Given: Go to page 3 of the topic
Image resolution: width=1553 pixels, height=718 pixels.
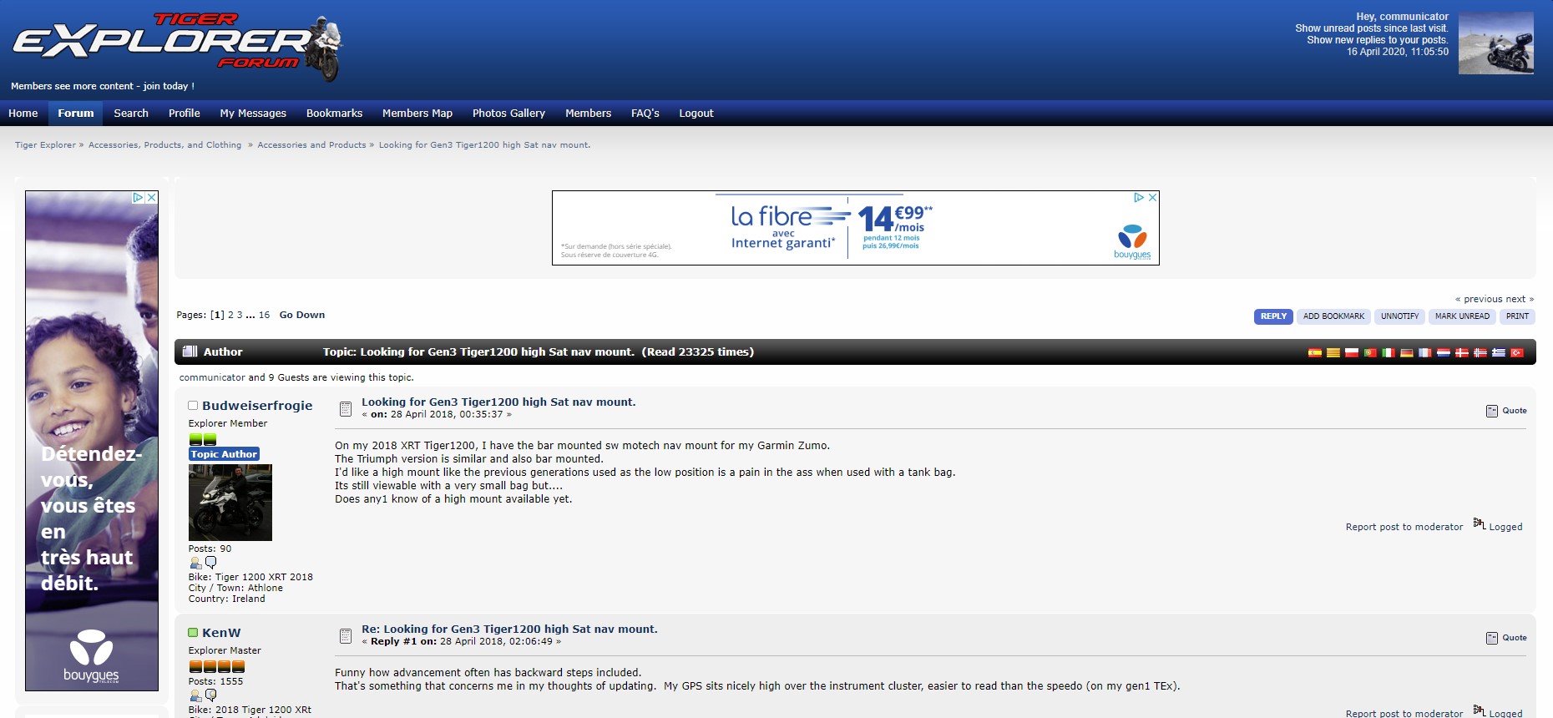Looking at the screenshot, I should pyautogui.click(x=240, y=315).
